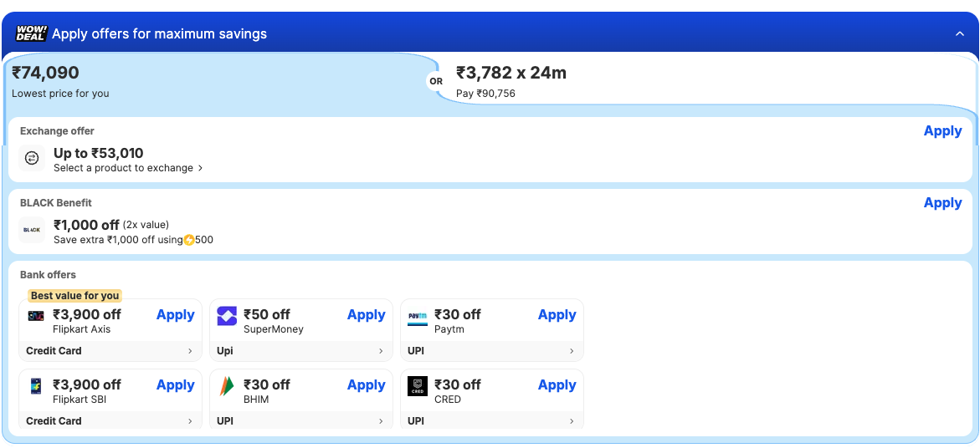Expand Flipkart SBI Credit Card details

(110, 420)
